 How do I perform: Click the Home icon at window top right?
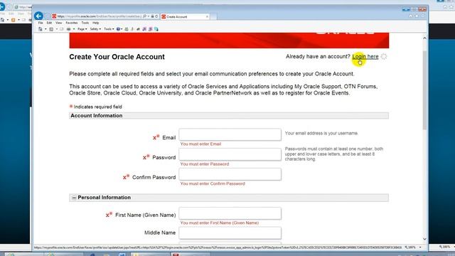pos(411,16)
